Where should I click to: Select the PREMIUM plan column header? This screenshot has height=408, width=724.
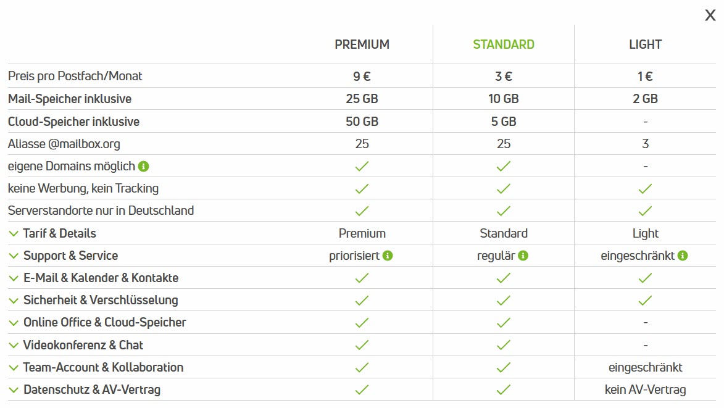coord(362,44)
